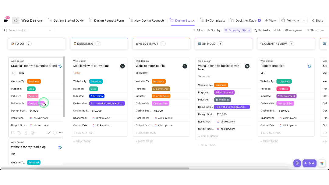Click the Share button
Image resolution: width=329 pixels, height=185 pixels.
coord(317,20)
